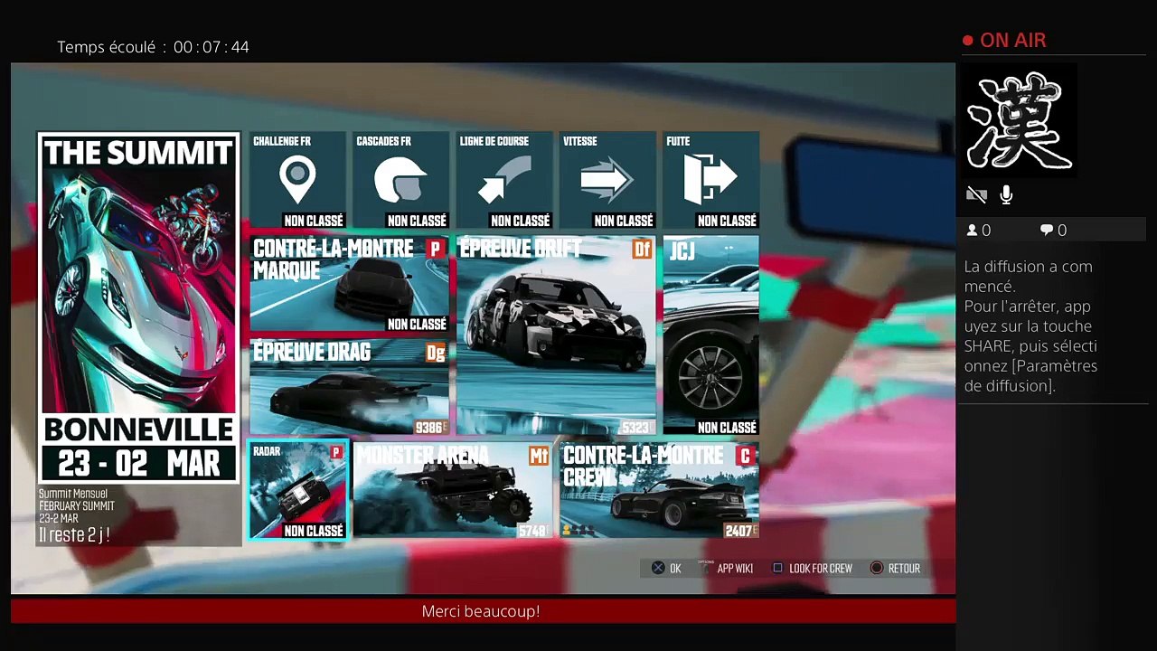This screenshot has height=651, width=1157.
Task: Go back with the Retour prompt
Action: click(895, 568)
